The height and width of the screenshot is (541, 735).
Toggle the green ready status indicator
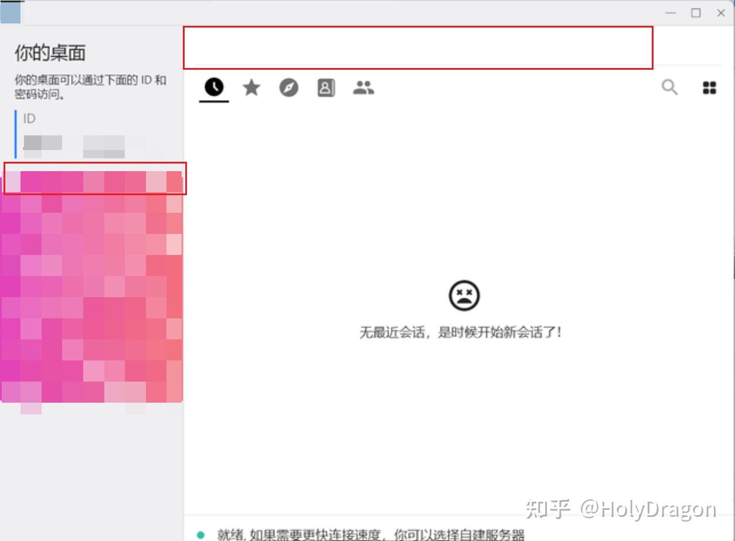click(x=202, y=535)
